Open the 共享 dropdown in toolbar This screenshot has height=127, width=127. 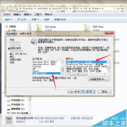pyautogui.click(x=35, y=20)
